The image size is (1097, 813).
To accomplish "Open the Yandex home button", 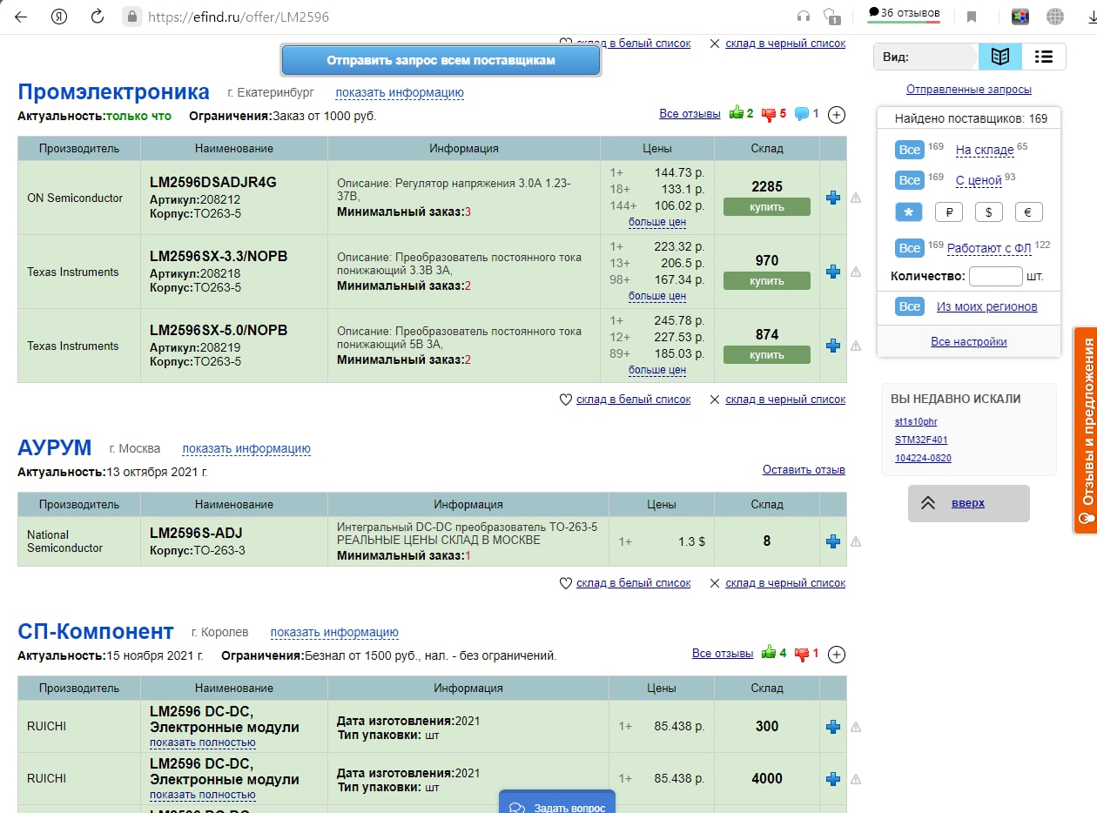I will click(x=59, y=17).
